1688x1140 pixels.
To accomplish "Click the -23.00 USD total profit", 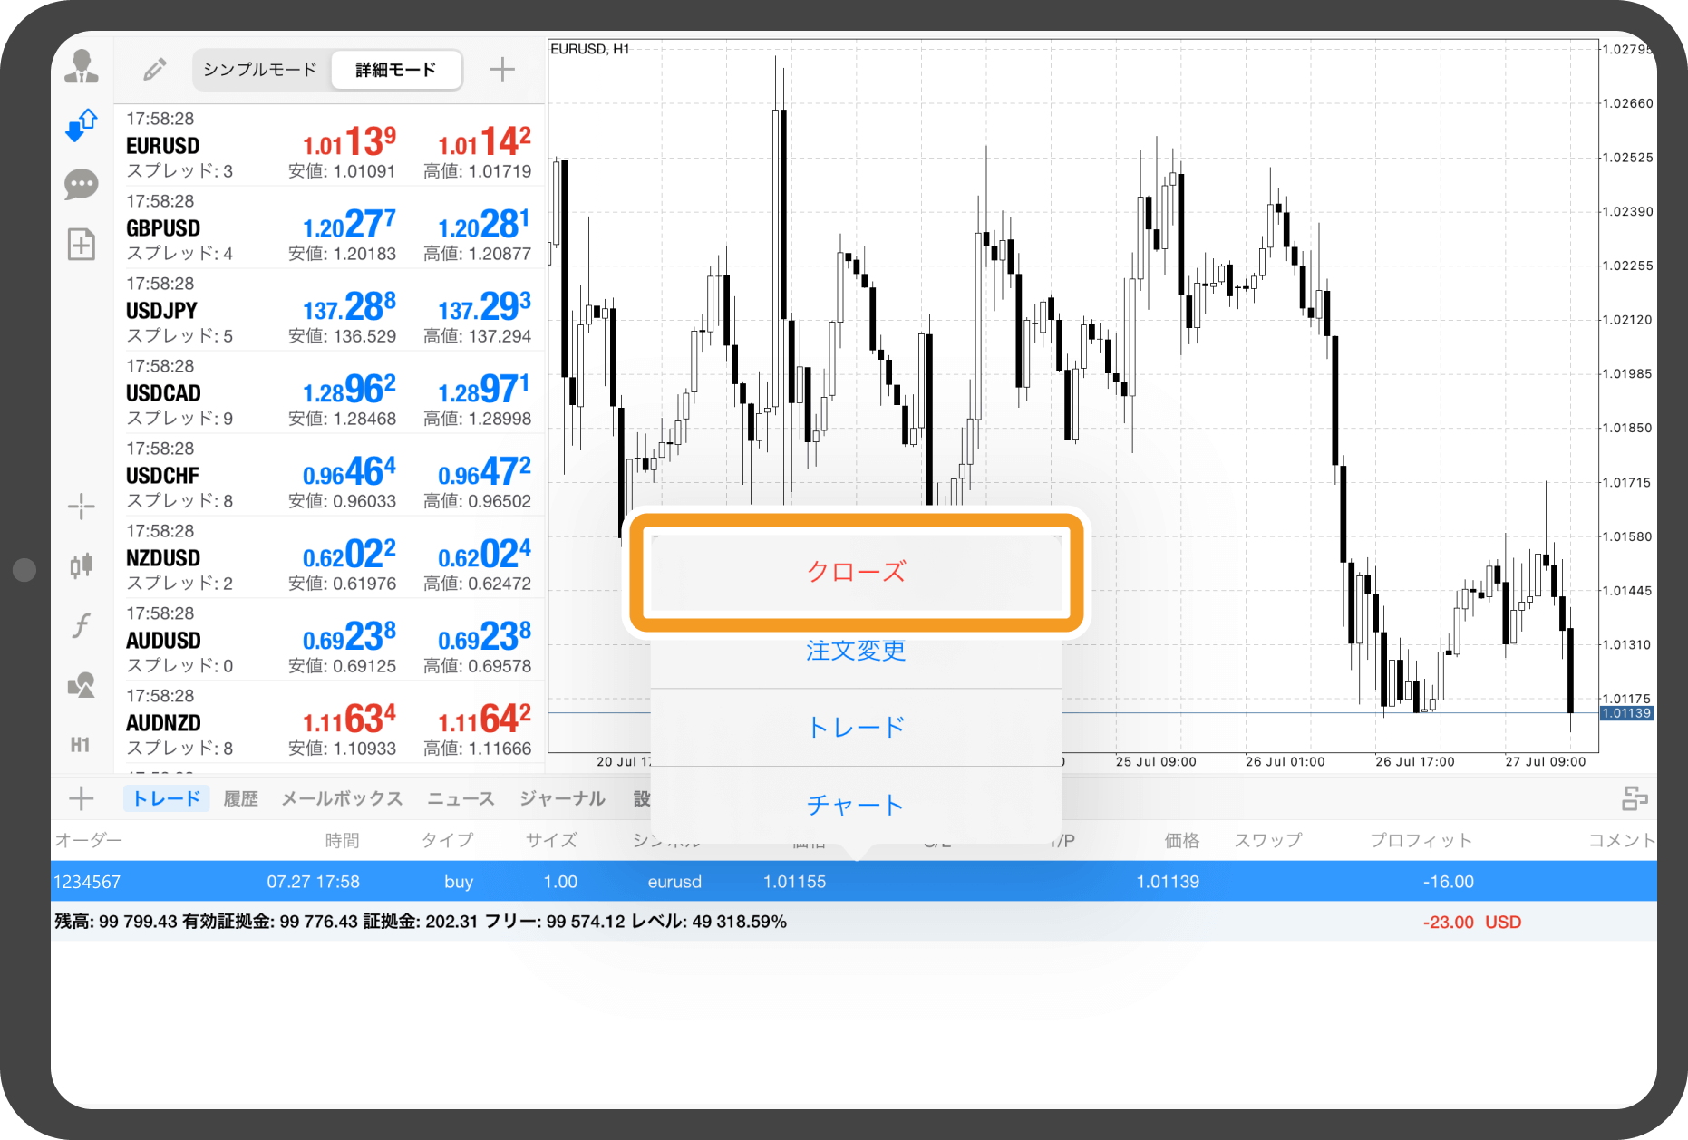I will 1472,923.
